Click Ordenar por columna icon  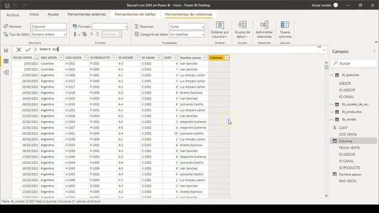pyautogui.click(x=220, y=25)
